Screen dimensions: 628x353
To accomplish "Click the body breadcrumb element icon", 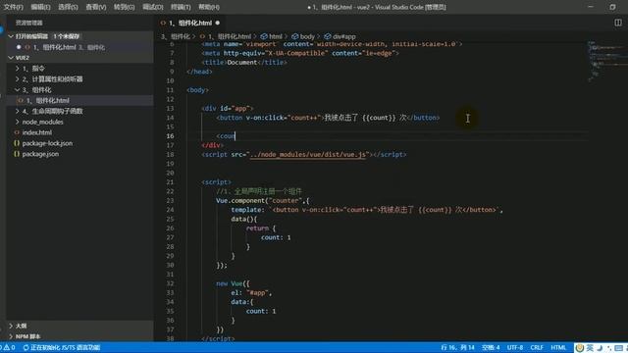I will point(294,36).
